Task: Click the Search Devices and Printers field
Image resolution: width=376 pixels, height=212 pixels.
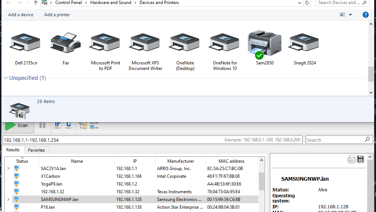Action: (342, 3)
